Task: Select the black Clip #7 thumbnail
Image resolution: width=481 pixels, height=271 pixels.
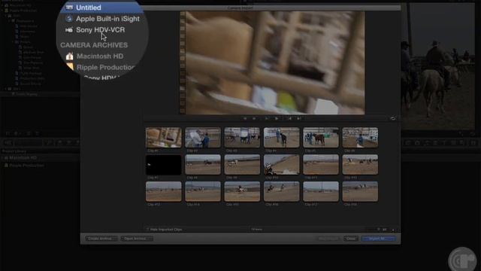Action: click(164, 165)
